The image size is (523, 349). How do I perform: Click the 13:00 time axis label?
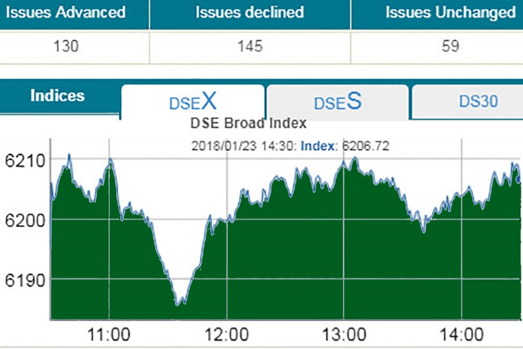343,334
